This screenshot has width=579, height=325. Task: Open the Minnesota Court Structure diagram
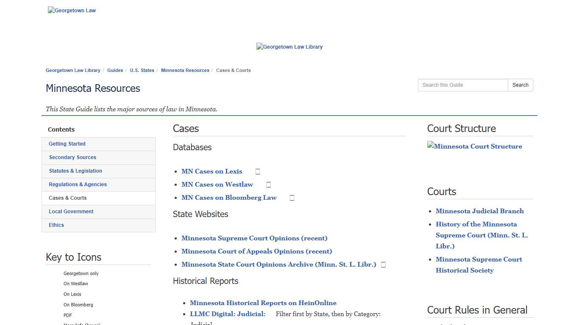tap(474, 146)
